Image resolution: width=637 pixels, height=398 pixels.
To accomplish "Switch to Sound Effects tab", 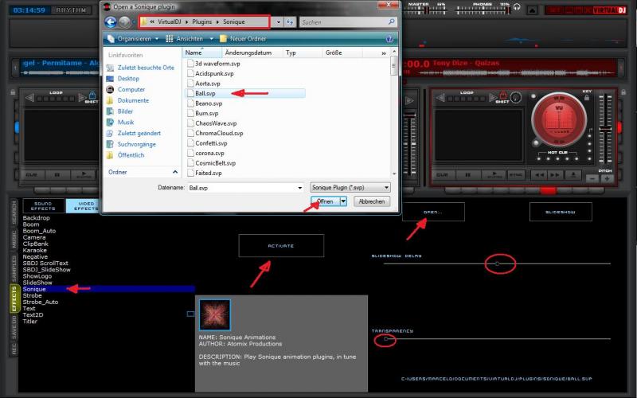I will click(43, 206).
